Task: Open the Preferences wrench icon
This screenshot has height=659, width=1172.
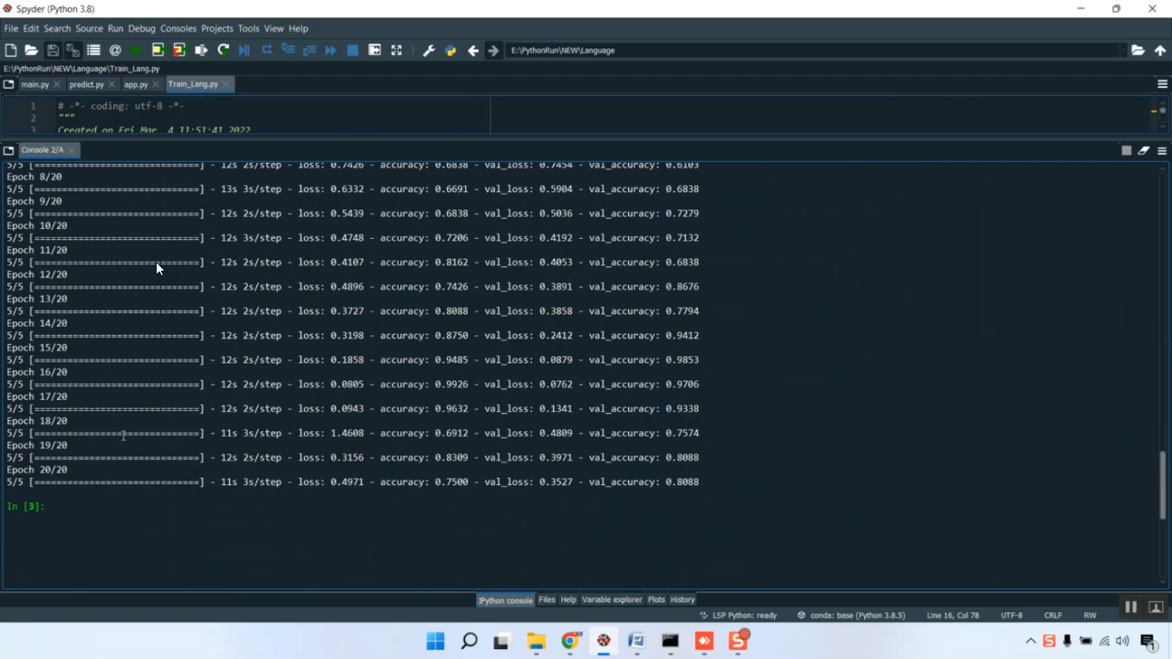Action: [428, 51]
